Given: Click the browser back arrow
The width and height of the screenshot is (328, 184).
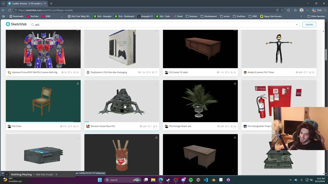Looking at the screenshot, I should [3, 10].
